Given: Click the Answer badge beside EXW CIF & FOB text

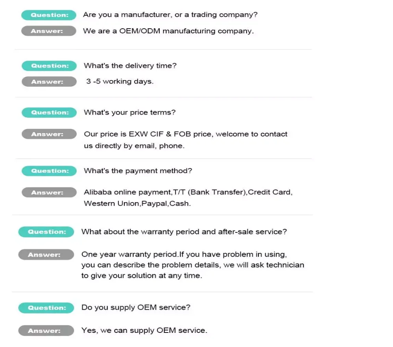Looking at the screenshot, I should [x=49, y=134].
